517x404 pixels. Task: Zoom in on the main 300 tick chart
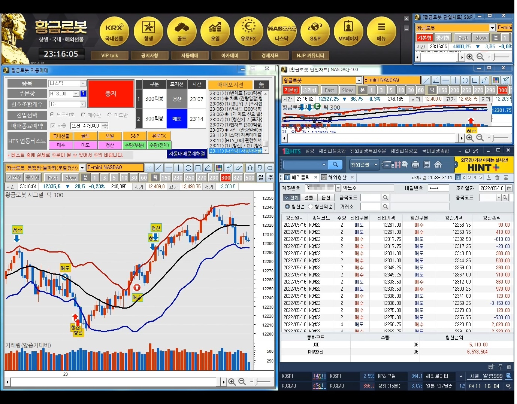pyautogui.click(x=232, y=382)
